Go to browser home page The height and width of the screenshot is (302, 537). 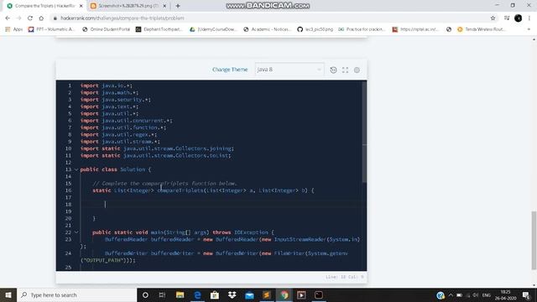tap(41, 18)
